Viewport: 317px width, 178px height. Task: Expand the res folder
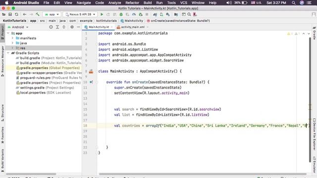pyautogui.click(x=12, y=48)
